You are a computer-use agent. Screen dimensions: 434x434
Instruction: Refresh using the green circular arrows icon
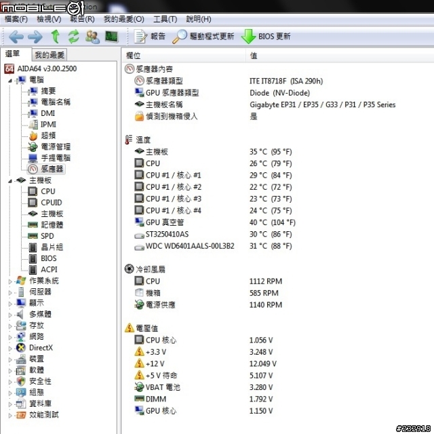[x=73, y=37]
